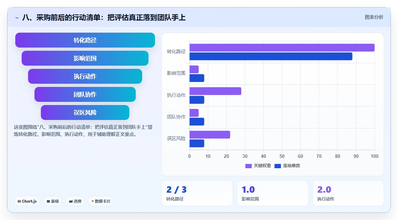
Task: Click the 表格 chip at bottom
Action: tap(53, 201)
